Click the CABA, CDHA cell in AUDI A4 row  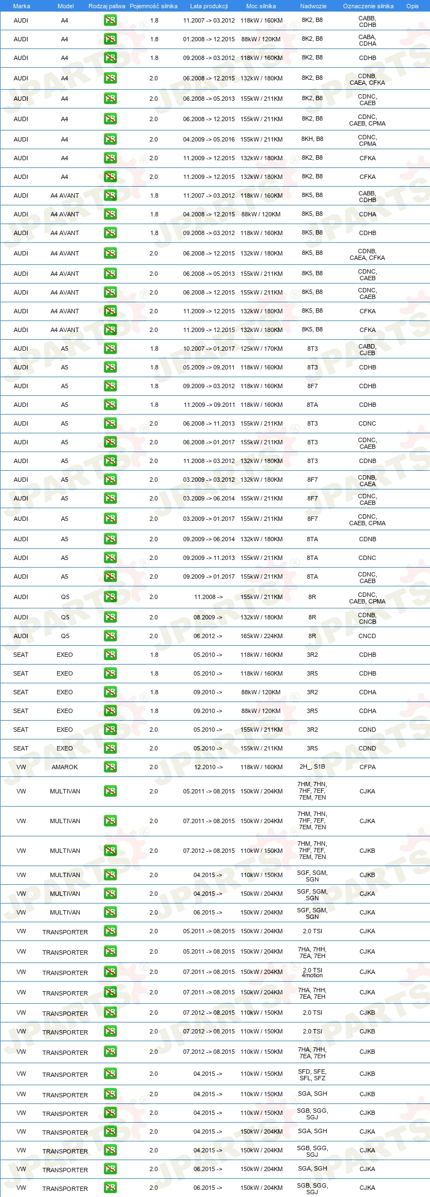click(367, 40)
